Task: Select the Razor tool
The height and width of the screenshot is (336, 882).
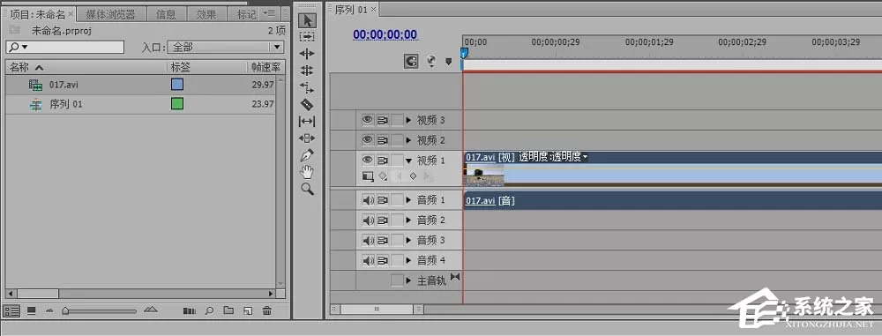Action: 307,104
